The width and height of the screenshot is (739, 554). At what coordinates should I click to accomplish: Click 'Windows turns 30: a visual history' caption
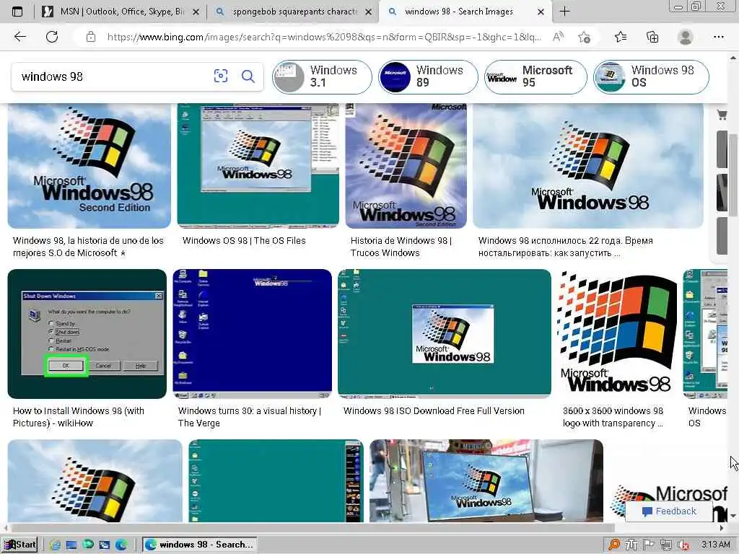[249, 416]
